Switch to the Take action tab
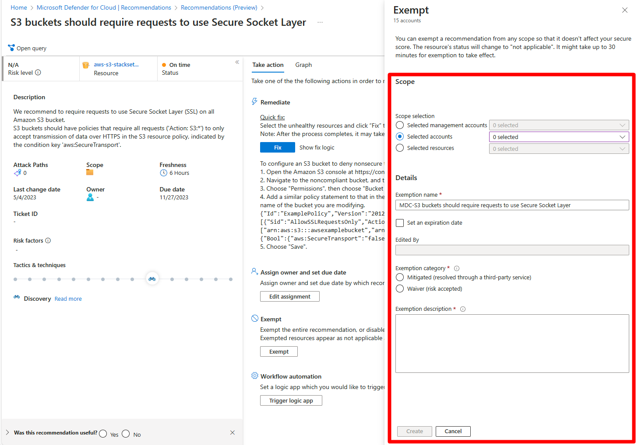 (268, 65)
